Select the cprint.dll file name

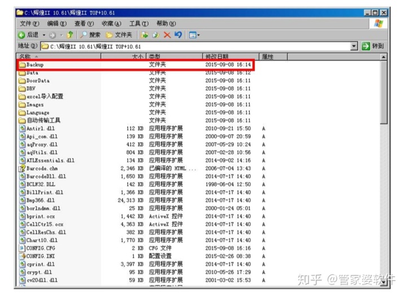tap(41, 264)
